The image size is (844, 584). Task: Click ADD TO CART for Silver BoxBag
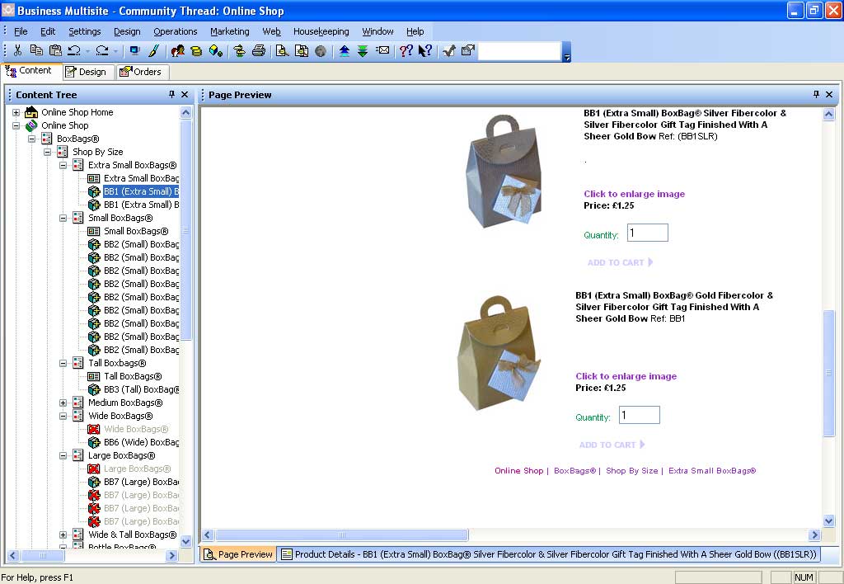[x=620, y=262]
